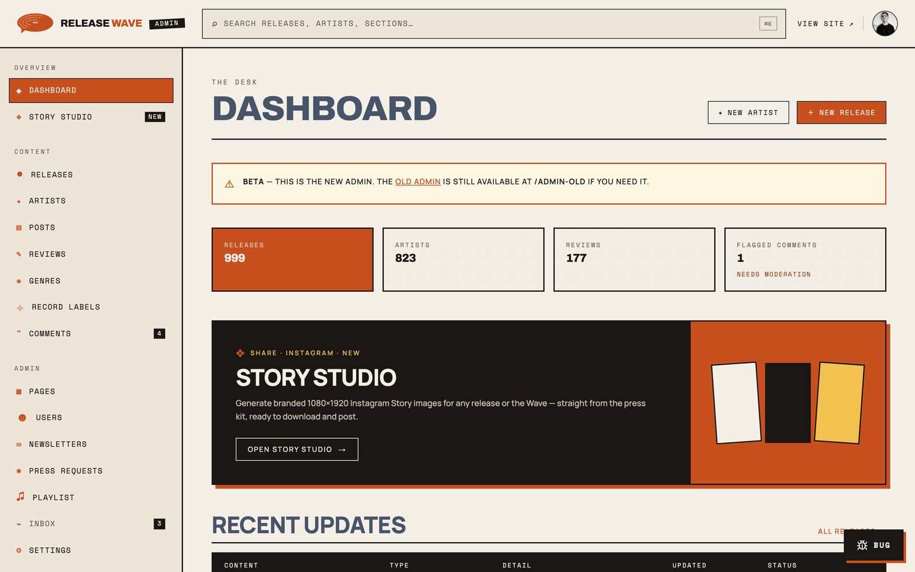
Task: Click the New Release button
Action: (x=841, y=113)
